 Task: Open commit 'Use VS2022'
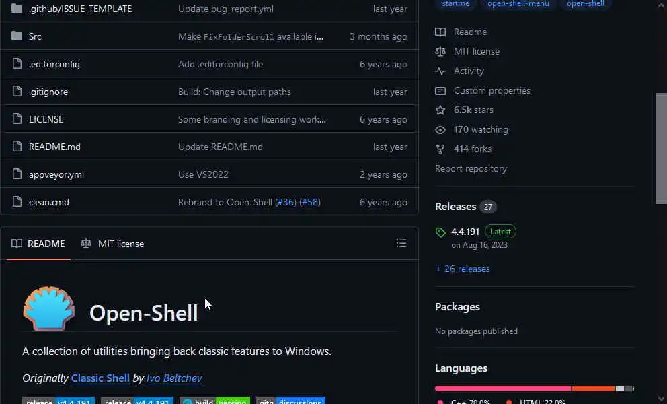203,174
